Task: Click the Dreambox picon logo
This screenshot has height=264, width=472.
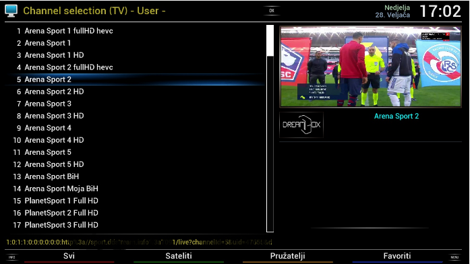Action: point(301,125)
